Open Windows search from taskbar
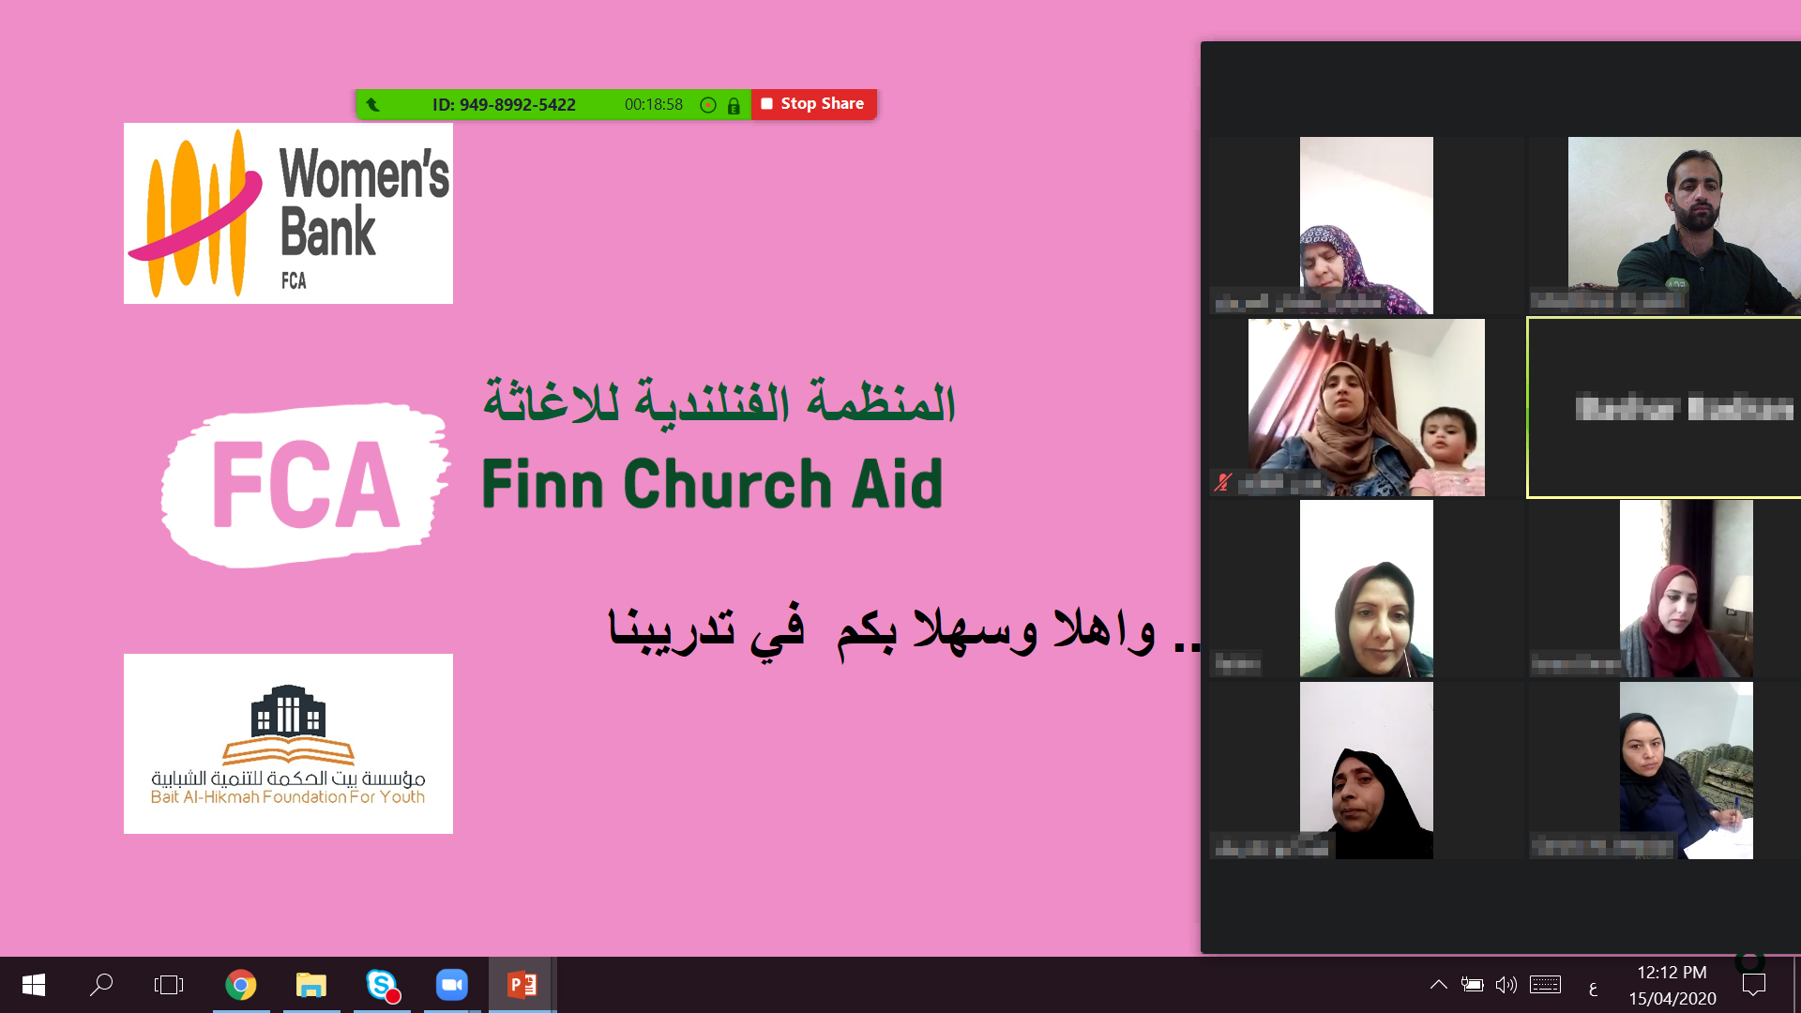This screenshot has height=1013, width=1801. point(100,985)
